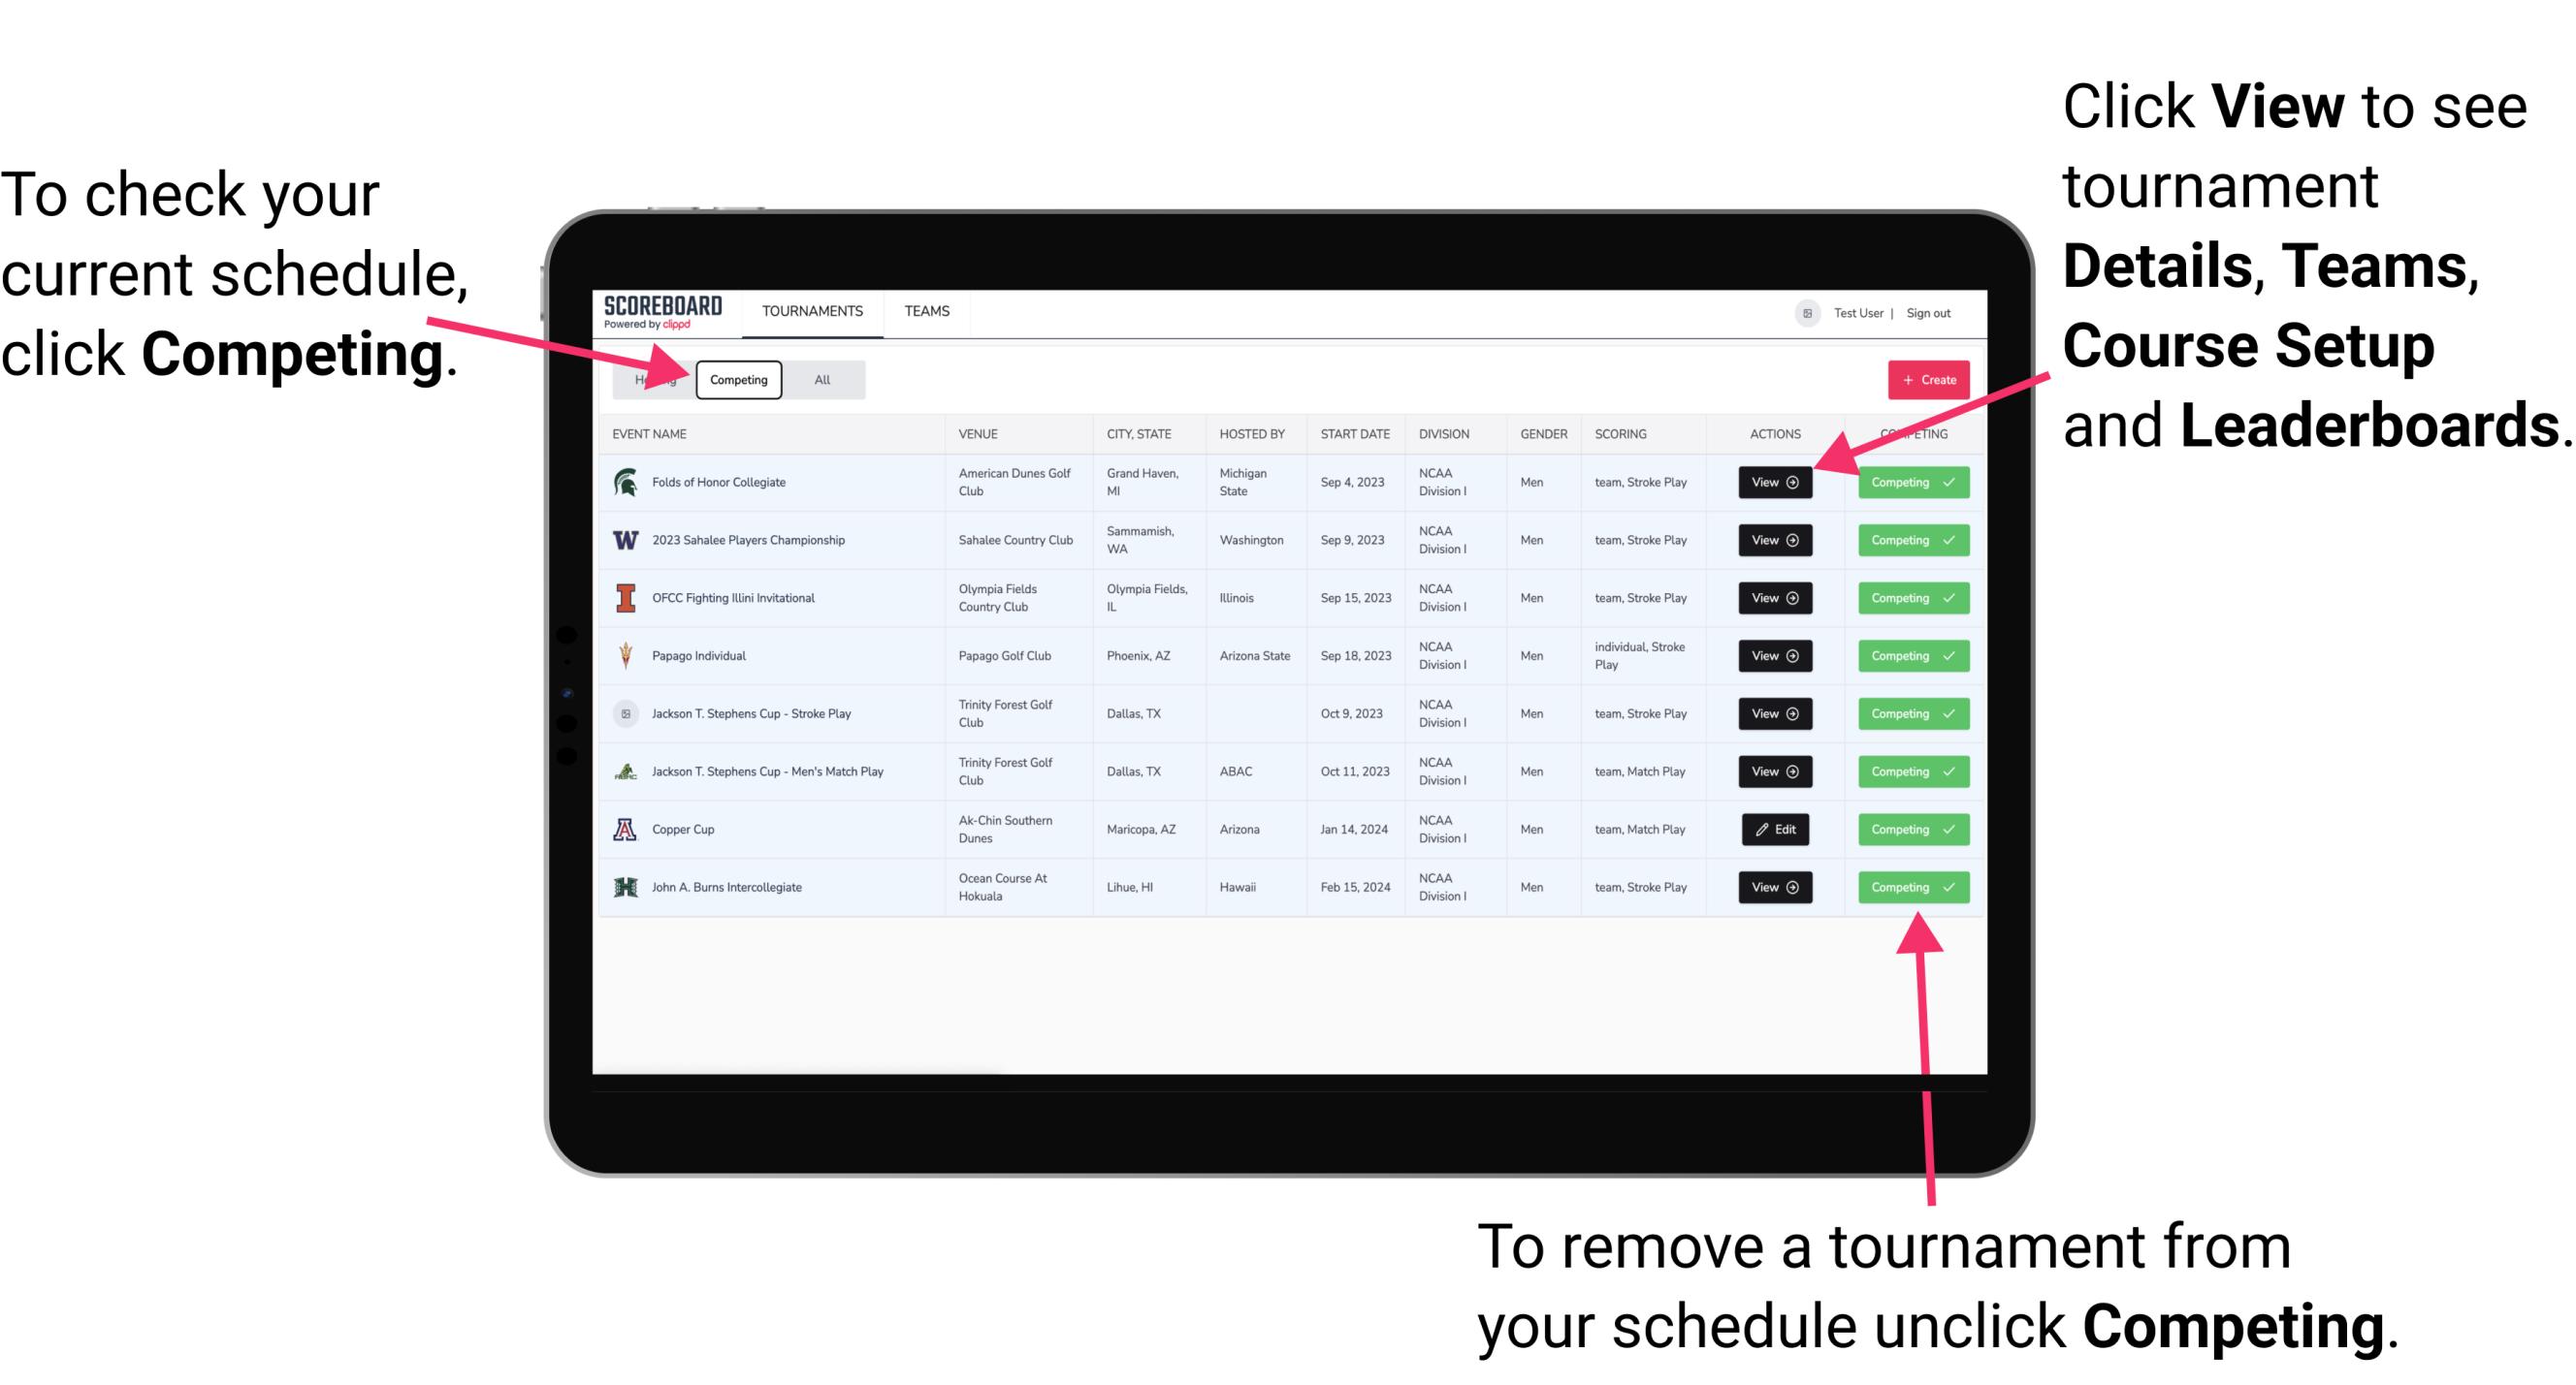Viewport: 2576px width, 1385px height.
Task: Click the Sign out icon in top right
Action: 1943,312
